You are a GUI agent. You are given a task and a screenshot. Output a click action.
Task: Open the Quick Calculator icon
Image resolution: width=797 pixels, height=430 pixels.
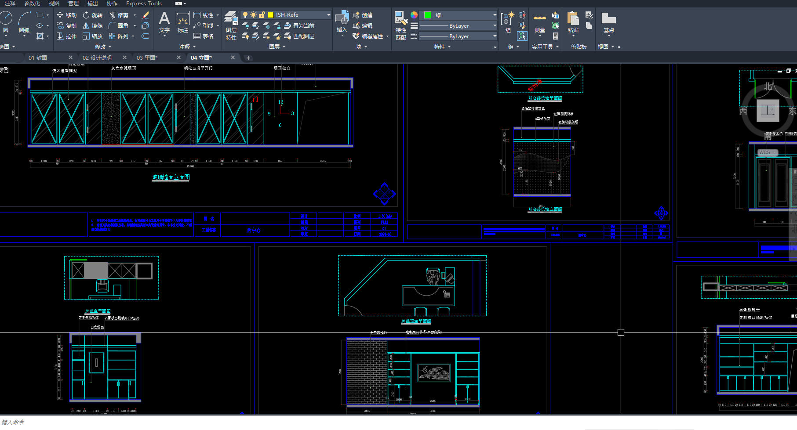pos(556,36)
